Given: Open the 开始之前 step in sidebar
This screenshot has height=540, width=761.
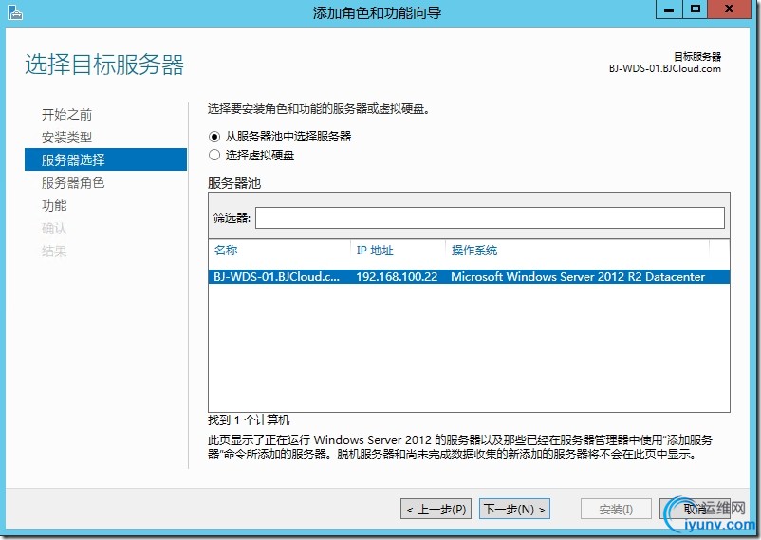Looking at the screenshot, I should [x=67, y=115].
